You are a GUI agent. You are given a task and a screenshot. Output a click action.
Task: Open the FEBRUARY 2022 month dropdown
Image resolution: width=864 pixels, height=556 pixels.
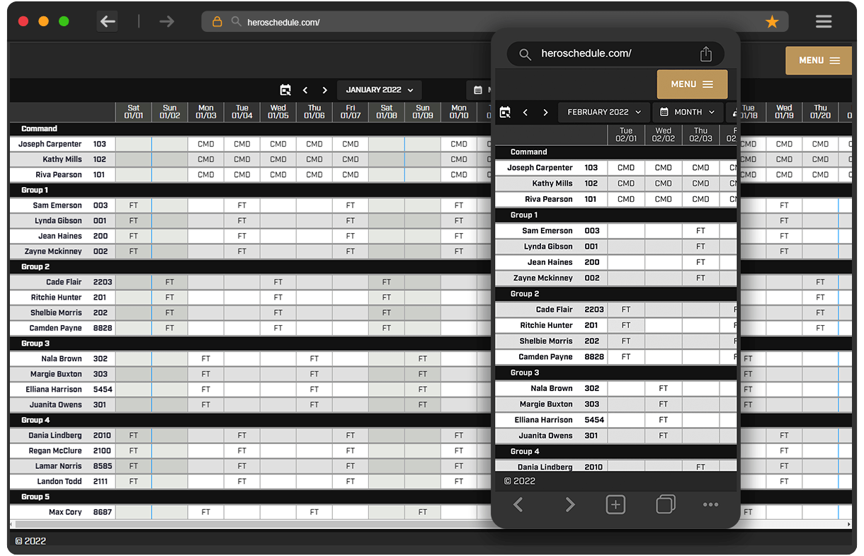[x=603, y=112]
